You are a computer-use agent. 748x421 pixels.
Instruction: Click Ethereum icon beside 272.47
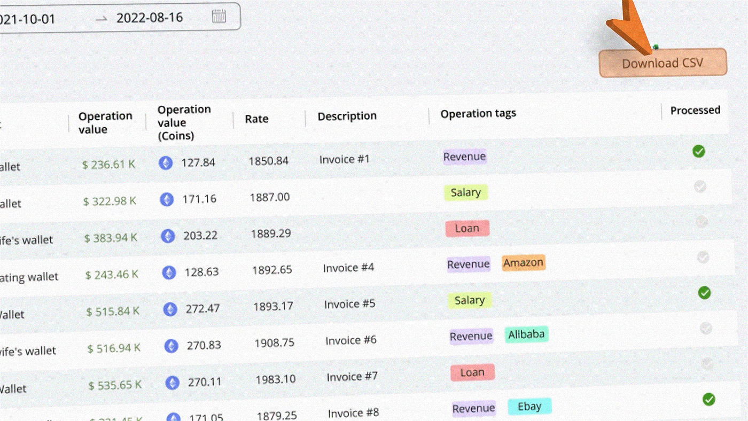170,309
